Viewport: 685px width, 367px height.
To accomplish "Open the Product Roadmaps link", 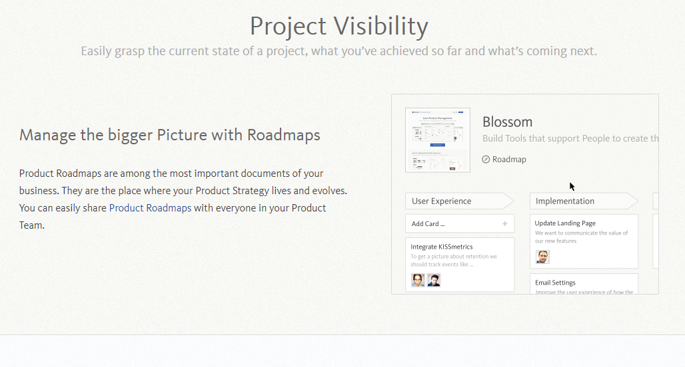I will tap(150, 208).
